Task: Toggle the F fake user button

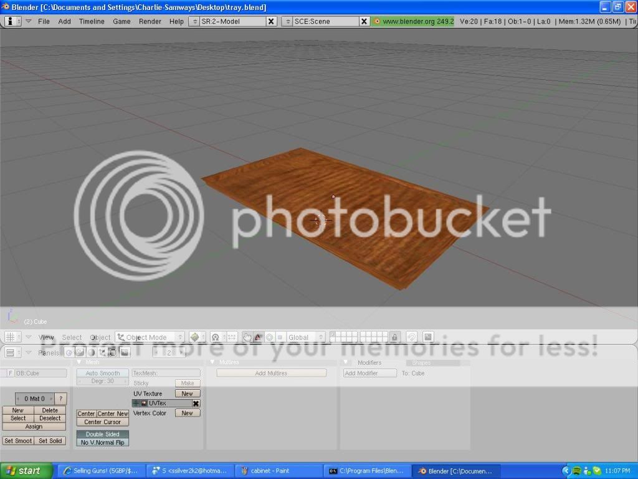Action: point(11,373)
